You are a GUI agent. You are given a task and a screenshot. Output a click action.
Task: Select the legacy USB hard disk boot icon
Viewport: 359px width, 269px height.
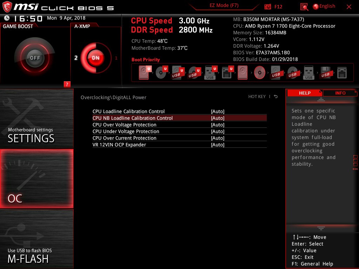(276, 73)
